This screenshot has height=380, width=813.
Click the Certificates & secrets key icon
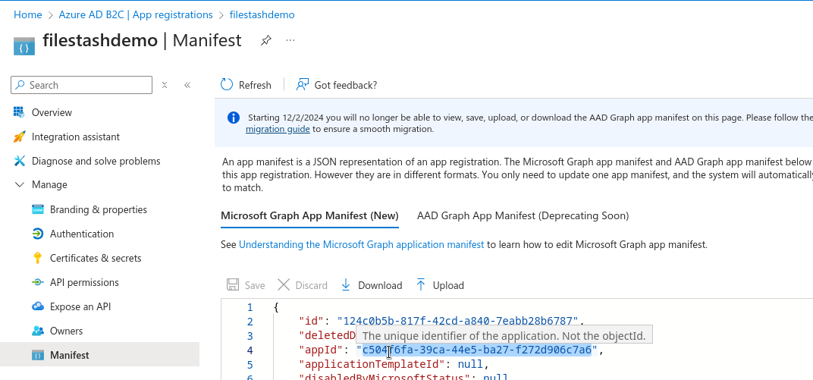pos(37,258)
